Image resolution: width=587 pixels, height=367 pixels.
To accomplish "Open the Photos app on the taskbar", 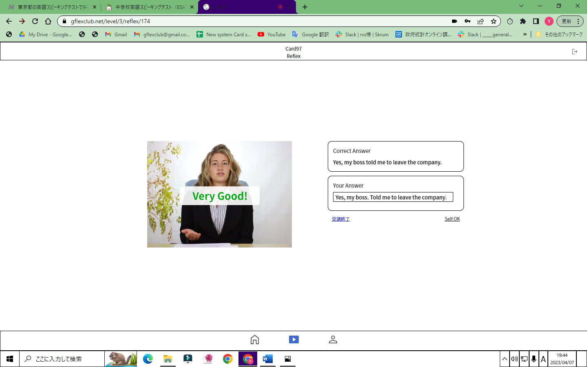I will (288, 359).
